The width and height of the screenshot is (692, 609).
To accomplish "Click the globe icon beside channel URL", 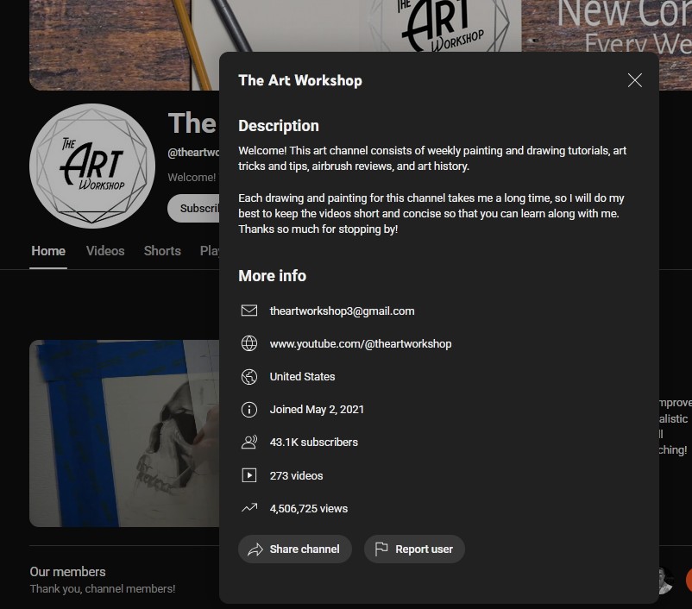I will (x=249, y=343).
